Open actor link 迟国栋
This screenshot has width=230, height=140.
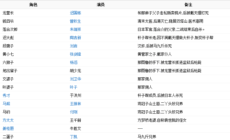(x=75, y=13)
